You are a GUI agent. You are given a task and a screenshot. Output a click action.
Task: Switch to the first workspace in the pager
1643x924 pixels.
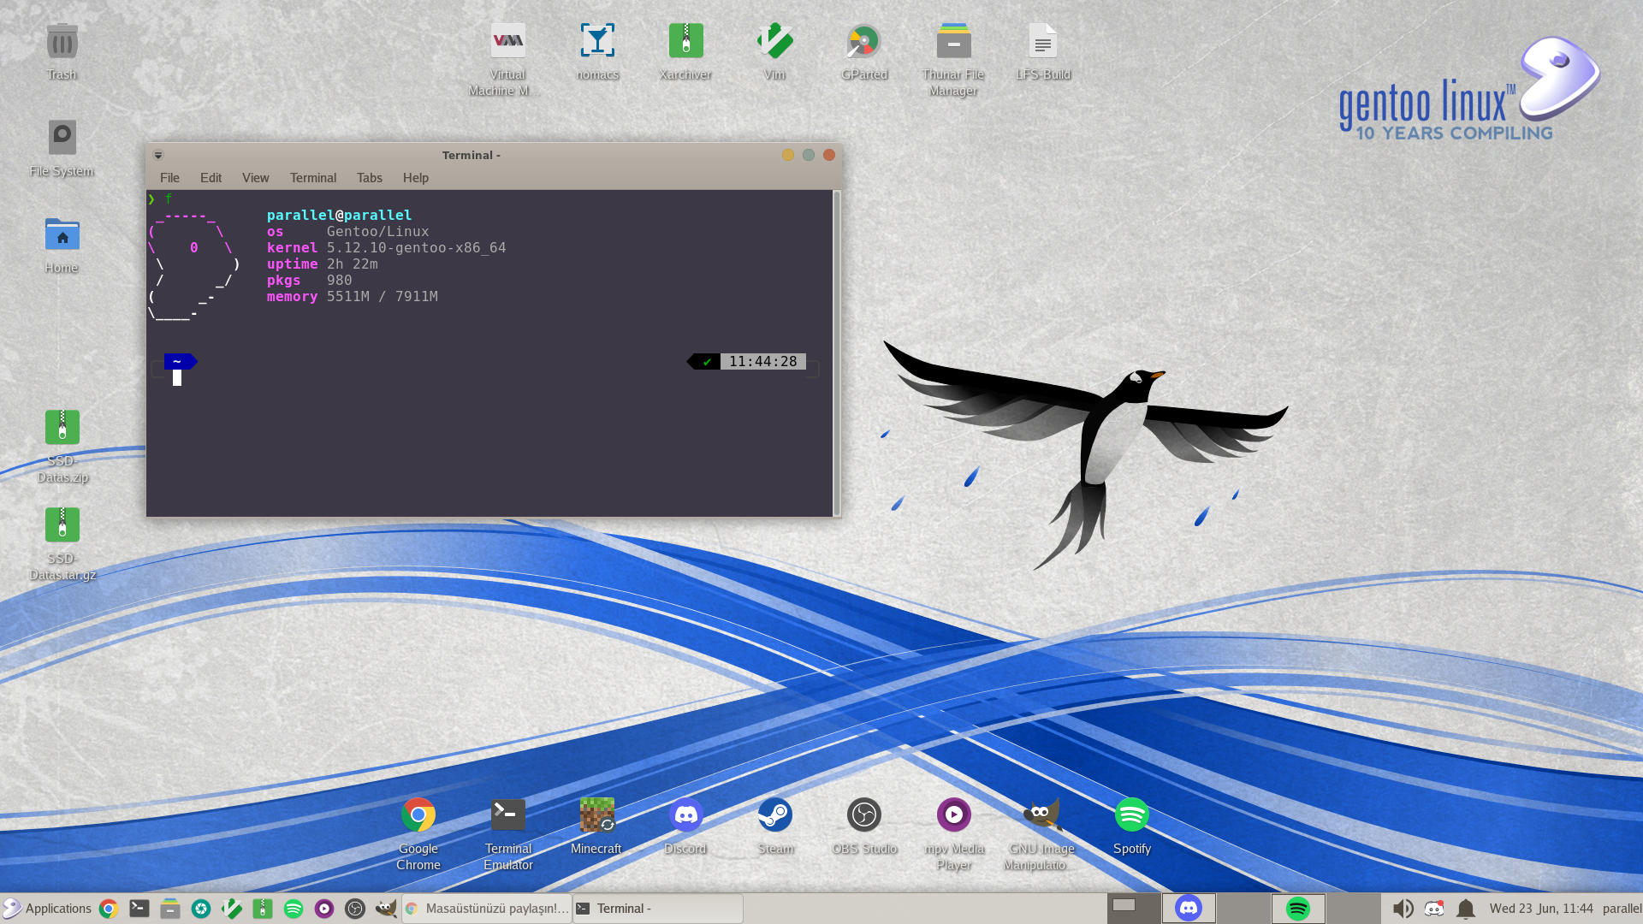coord(1134,909)
